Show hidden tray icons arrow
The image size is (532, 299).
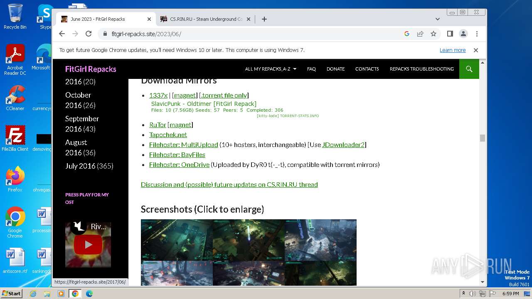pos(463,294)
